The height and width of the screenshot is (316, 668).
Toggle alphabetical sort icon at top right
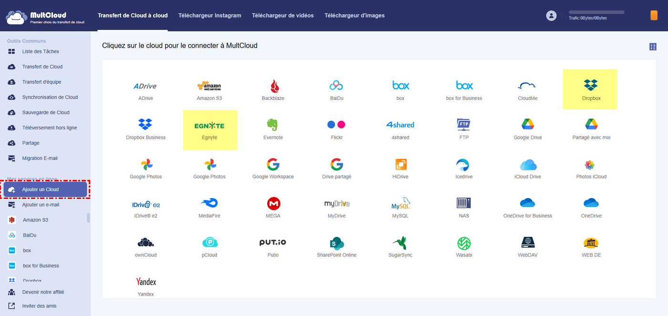[653, 47]
